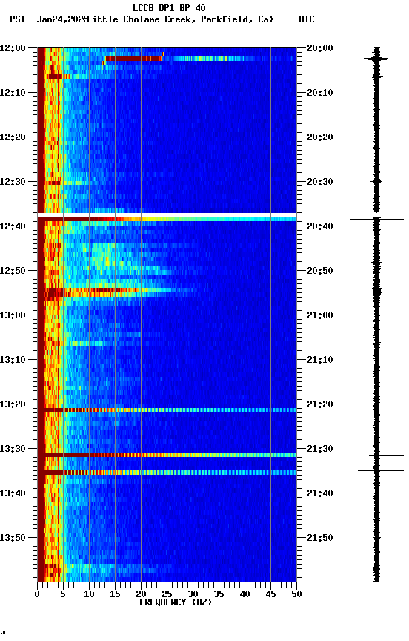Click the 21:00 UTC time label
Image resolution: width=409 pixels, height=641 pixels.
[x=319, y=315]
